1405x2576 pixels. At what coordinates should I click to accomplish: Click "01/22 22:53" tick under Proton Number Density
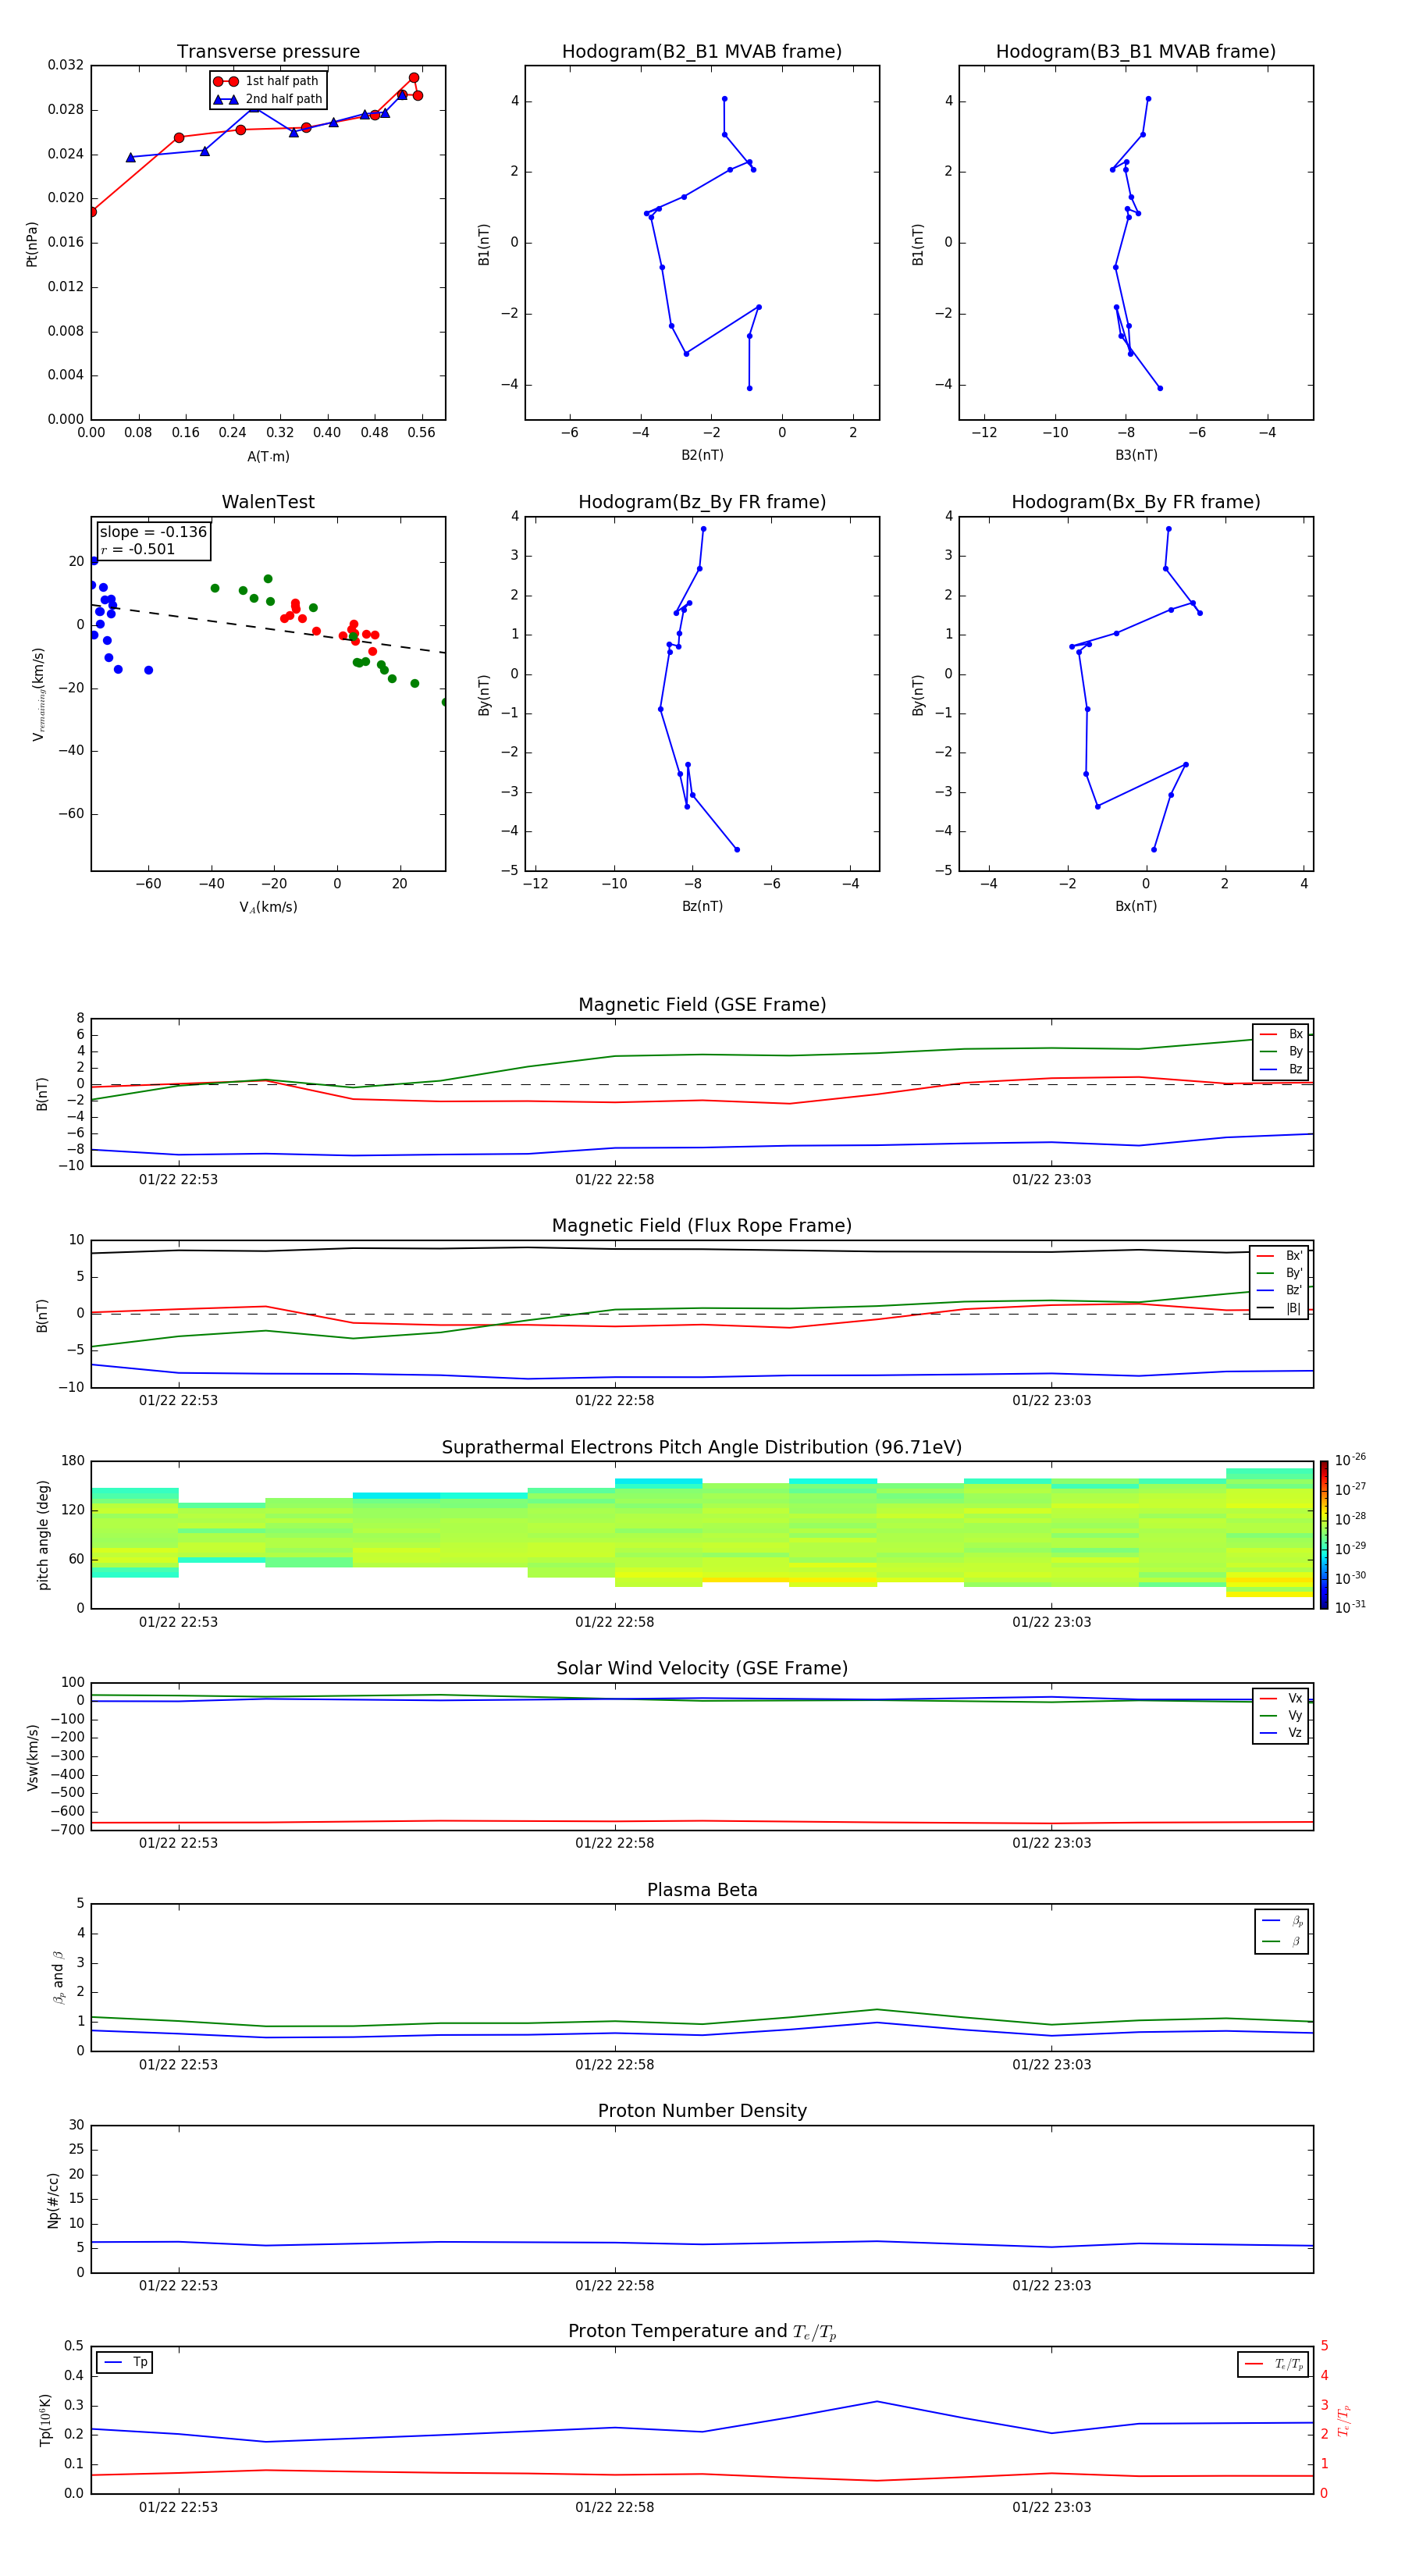click(x=178, y=2286)
